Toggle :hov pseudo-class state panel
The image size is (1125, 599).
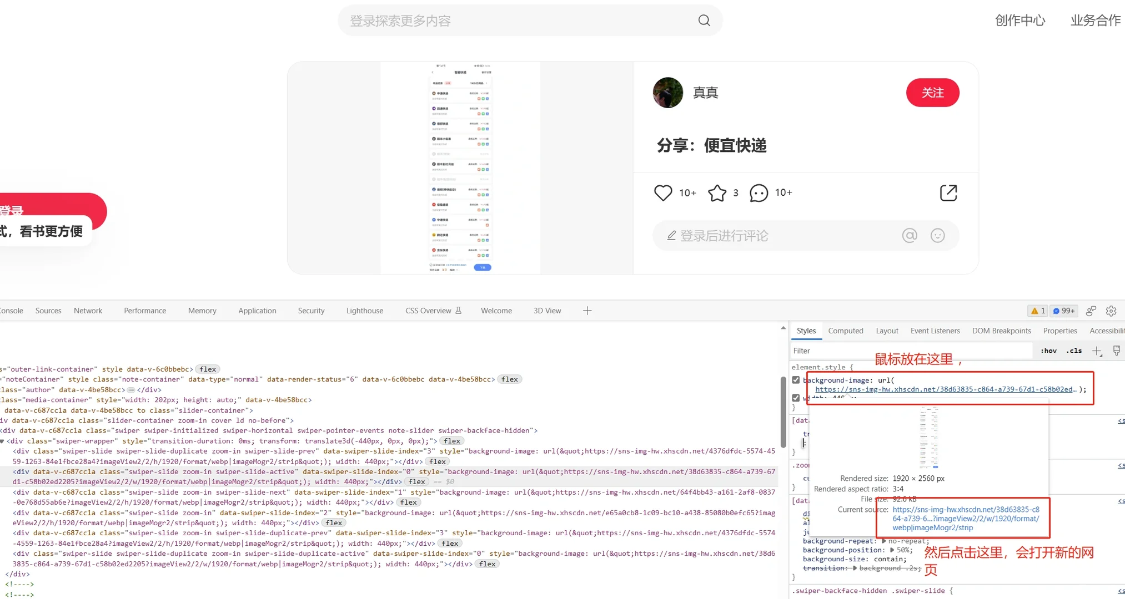click(x=1048, y=351)
